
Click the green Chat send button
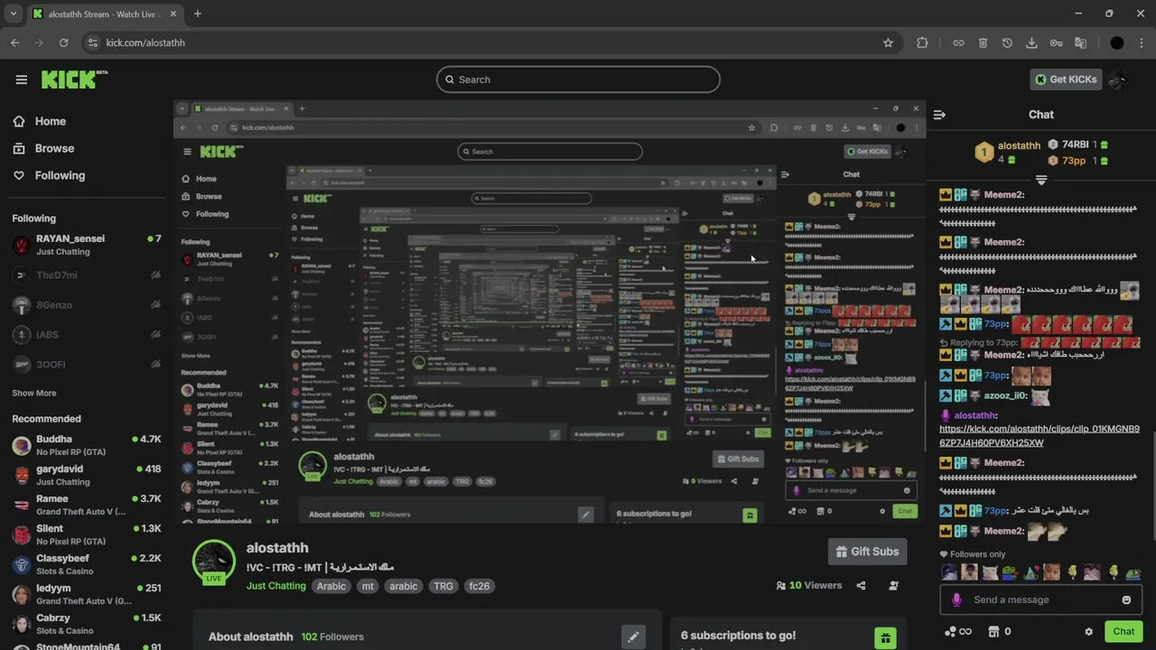[1123, 632]
